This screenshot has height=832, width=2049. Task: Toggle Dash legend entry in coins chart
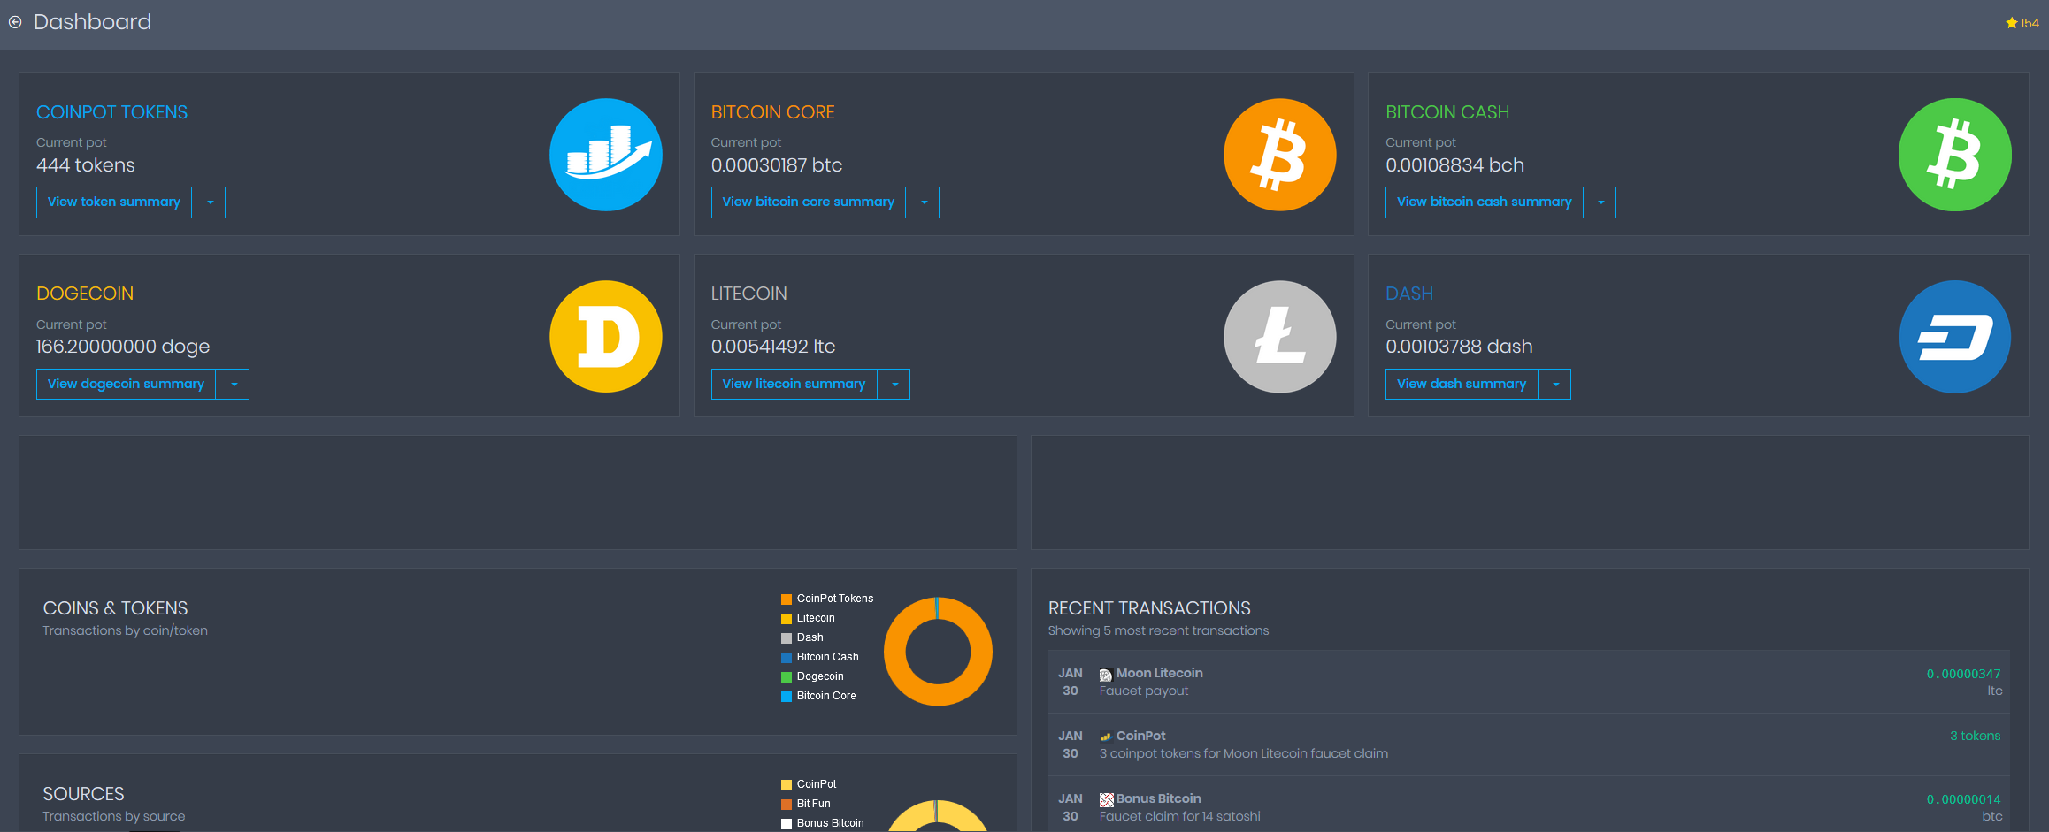[802, 637]
